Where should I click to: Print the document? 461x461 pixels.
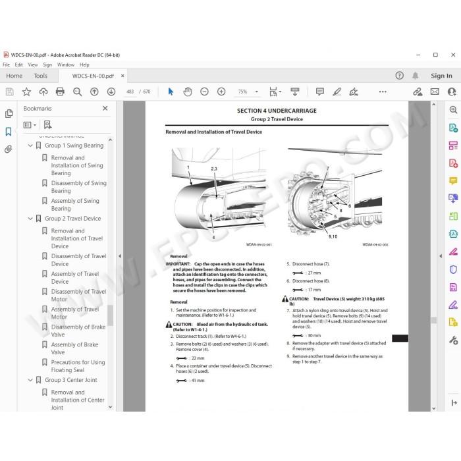click(x=60, y=92)
